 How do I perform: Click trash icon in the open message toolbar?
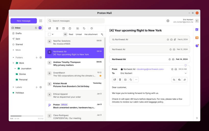click(120, 80)
